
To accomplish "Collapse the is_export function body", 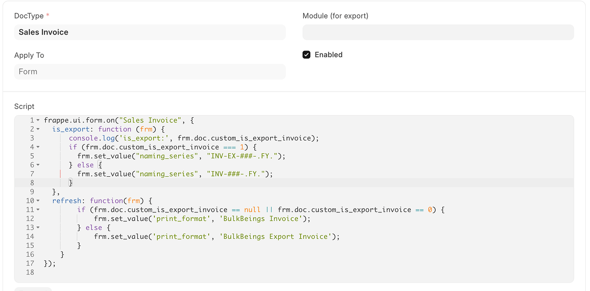I will click(x=37, y=129).
